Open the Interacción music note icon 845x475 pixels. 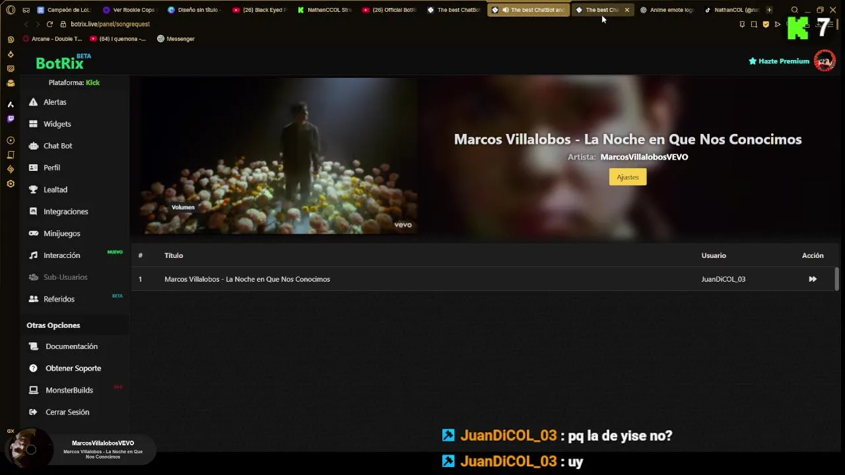(x=33, y=255)
